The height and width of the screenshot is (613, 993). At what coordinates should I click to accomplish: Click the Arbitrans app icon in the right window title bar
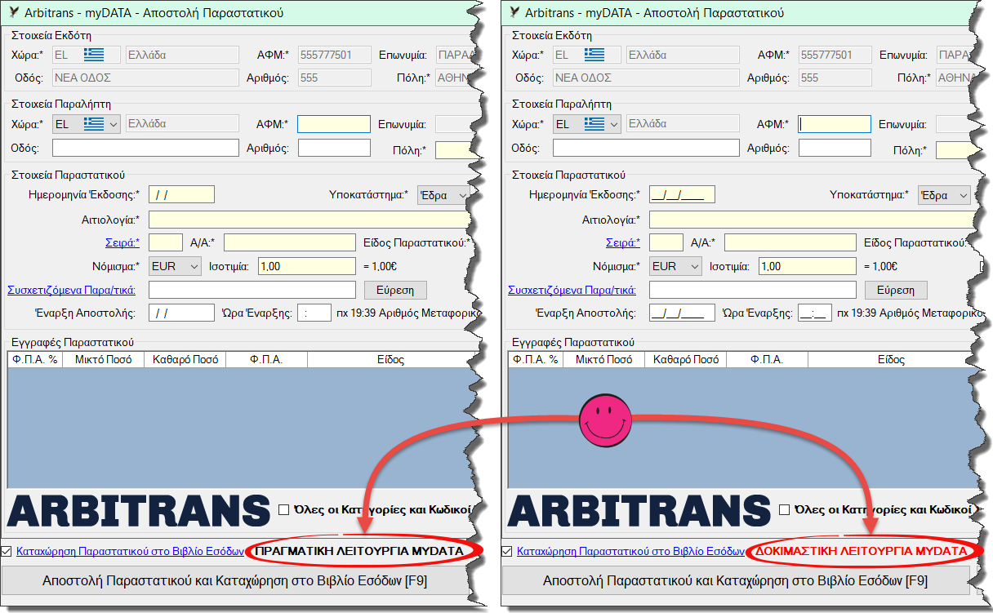pos(514,12)
